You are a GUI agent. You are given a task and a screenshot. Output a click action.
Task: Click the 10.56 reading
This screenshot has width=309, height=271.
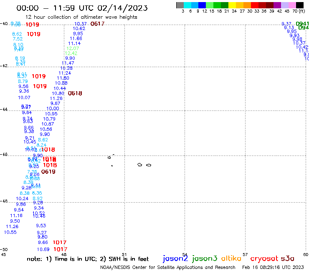[46, 130]
